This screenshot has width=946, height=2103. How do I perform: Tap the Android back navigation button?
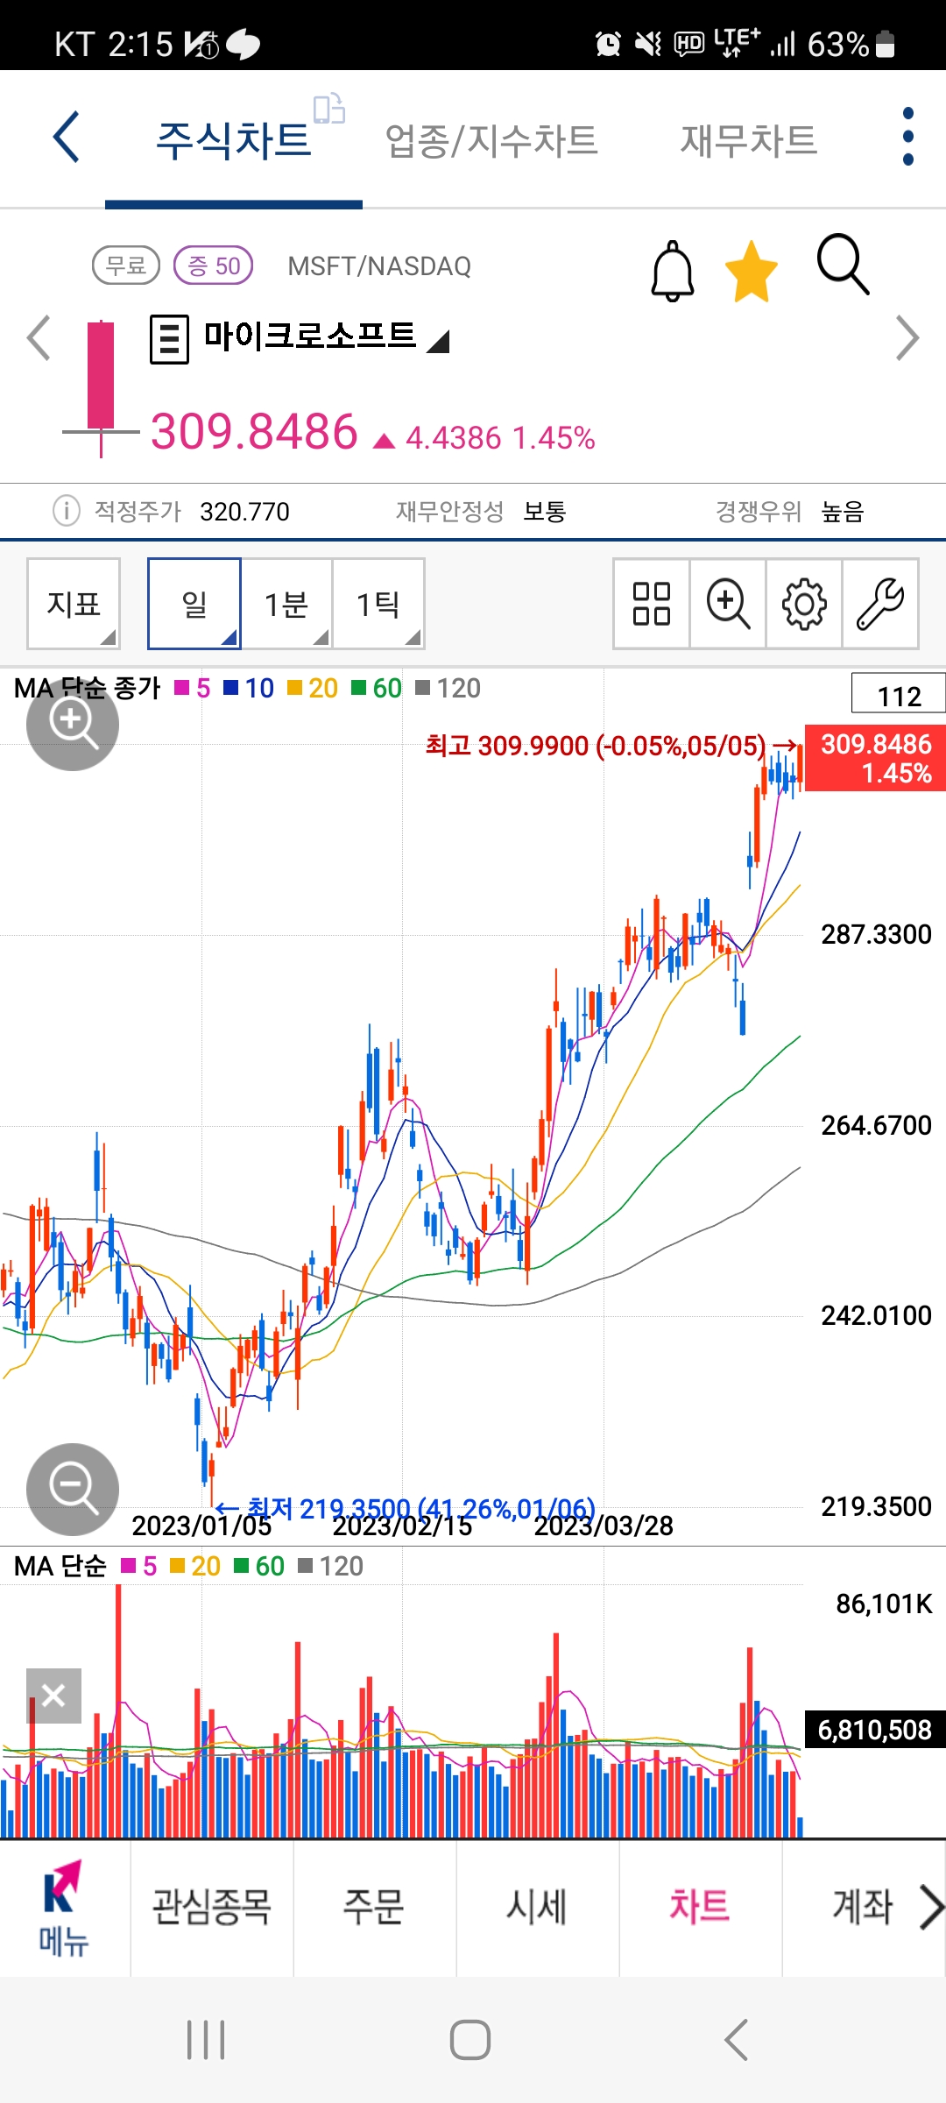(737, 2041)
